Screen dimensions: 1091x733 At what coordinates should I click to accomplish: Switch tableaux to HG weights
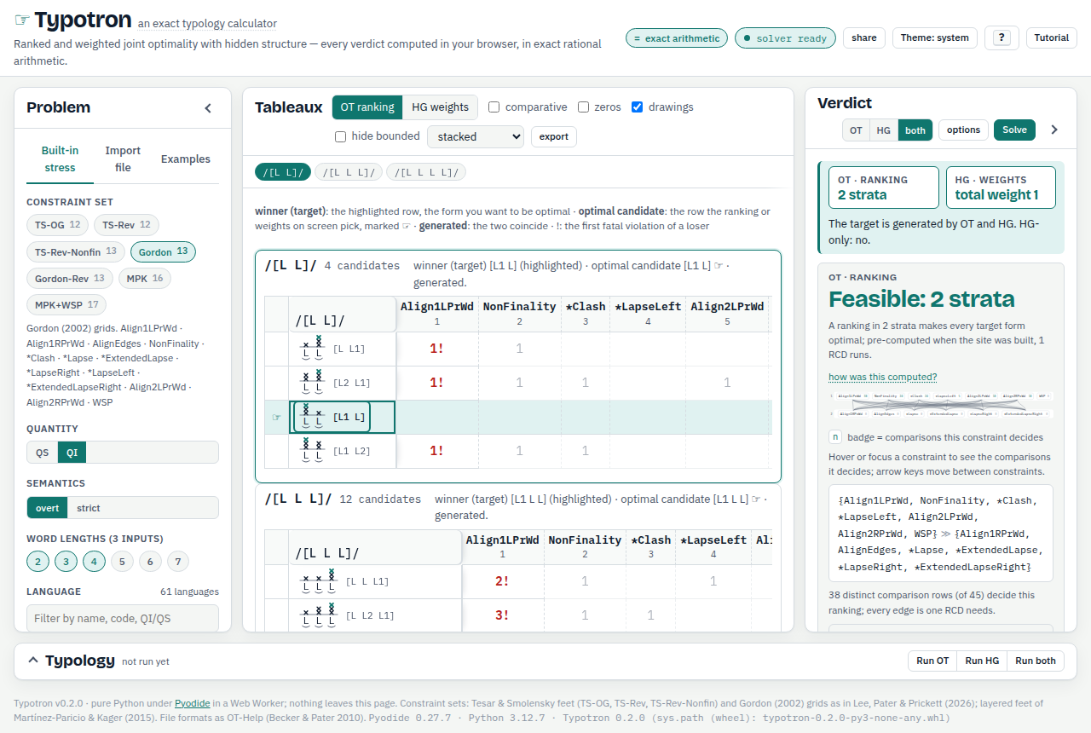pos(440,107)
